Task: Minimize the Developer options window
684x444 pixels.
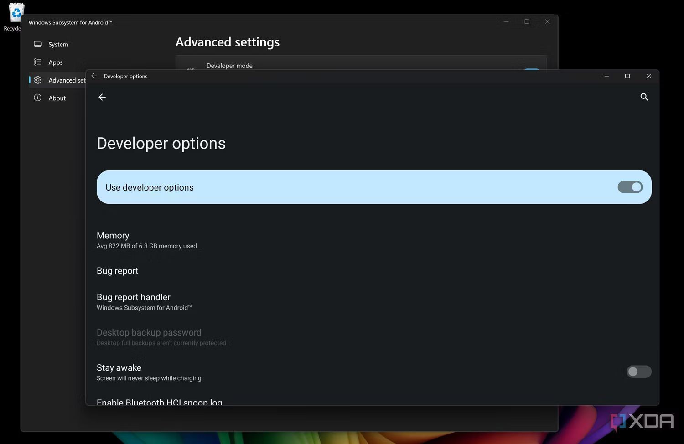Action: tap(606, 76)
